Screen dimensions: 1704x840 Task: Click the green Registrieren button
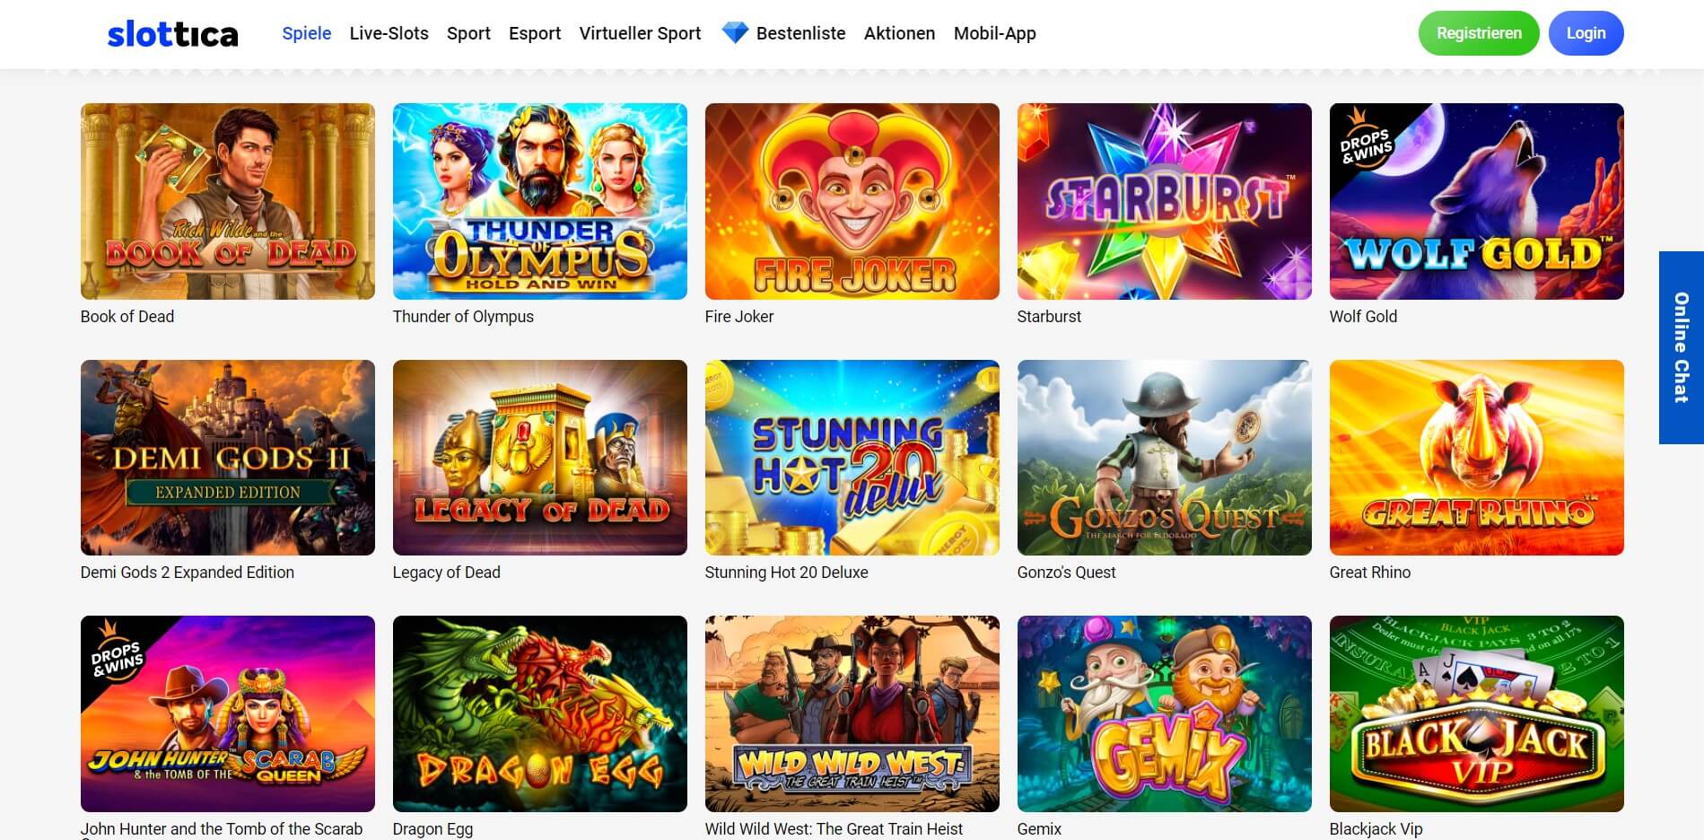(1479, 33)
